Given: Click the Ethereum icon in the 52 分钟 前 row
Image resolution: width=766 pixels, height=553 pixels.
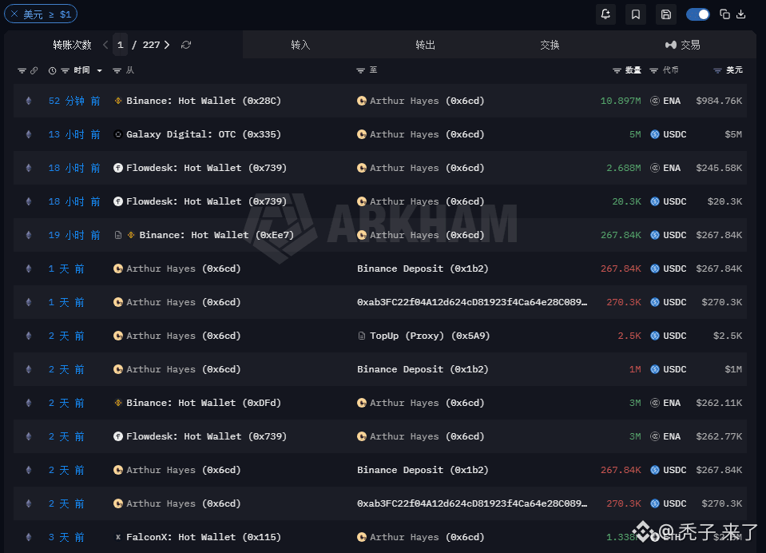Looking at the screenshot, I should 29,101.
